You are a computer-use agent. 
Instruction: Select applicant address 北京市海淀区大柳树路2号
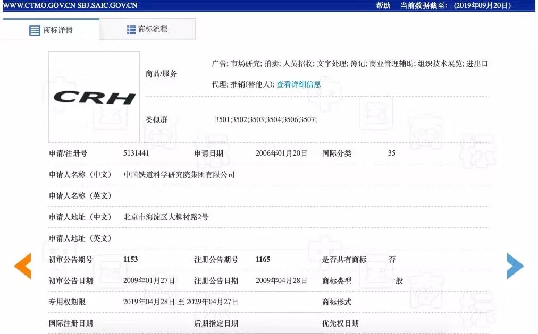(166, 217)
